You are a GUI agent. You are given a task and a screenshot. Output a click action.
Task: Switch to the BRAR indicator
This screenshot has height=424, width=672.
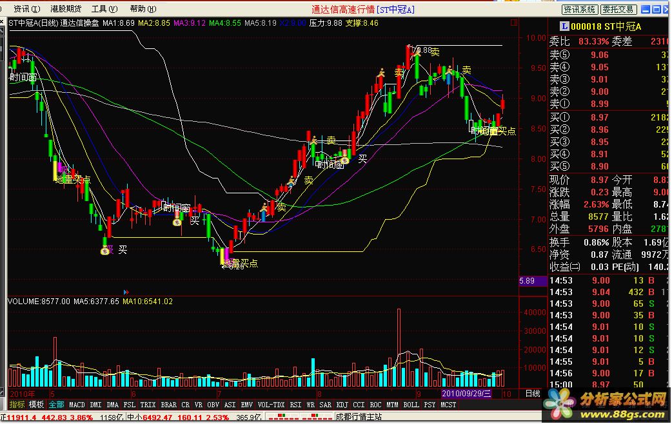169,405
